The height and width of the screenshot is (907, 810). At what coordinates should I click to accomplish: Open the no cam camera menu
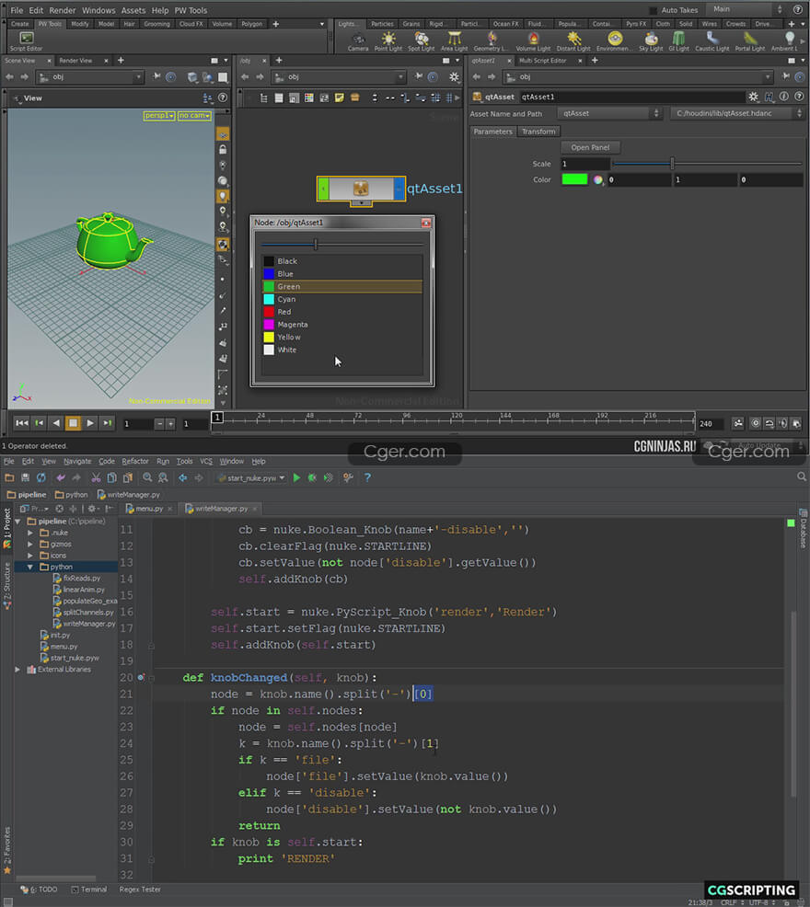click(x=194, y=116)
